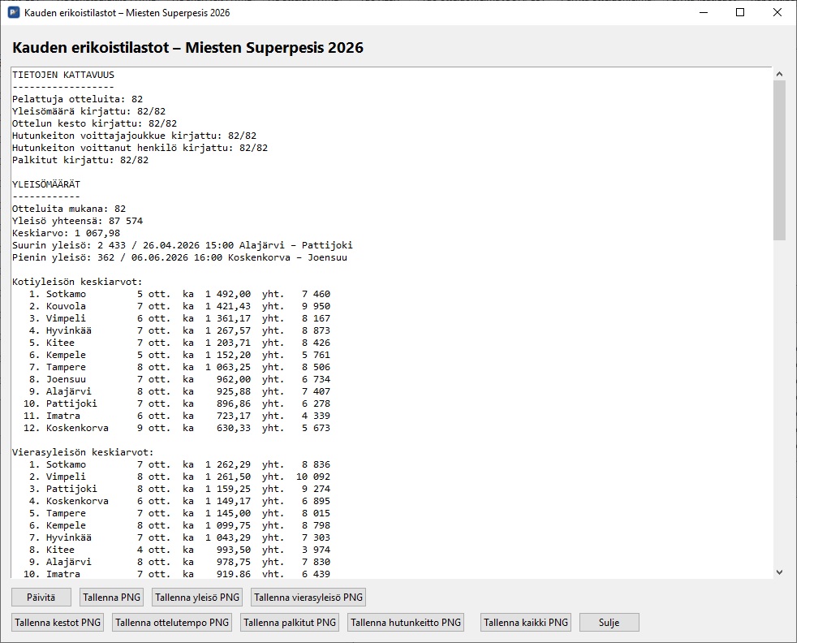Image resolution: width=831 pixels, height=643 pixels.
Task: Click home row 1. Sotkamo 7 460
Action: tap(179, 294)
